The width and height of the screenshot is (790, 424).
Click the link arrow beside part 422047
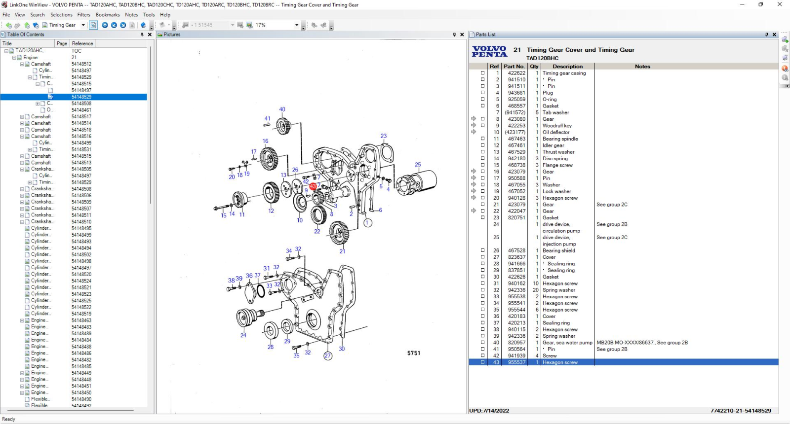(x=474, y=211)
